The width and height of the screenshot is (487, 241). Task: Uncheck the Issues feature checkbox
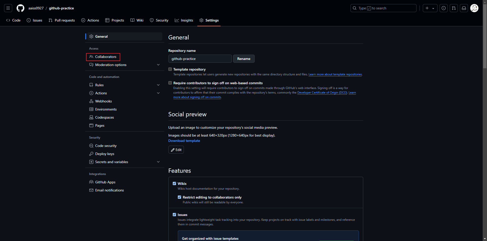(175, 215)
